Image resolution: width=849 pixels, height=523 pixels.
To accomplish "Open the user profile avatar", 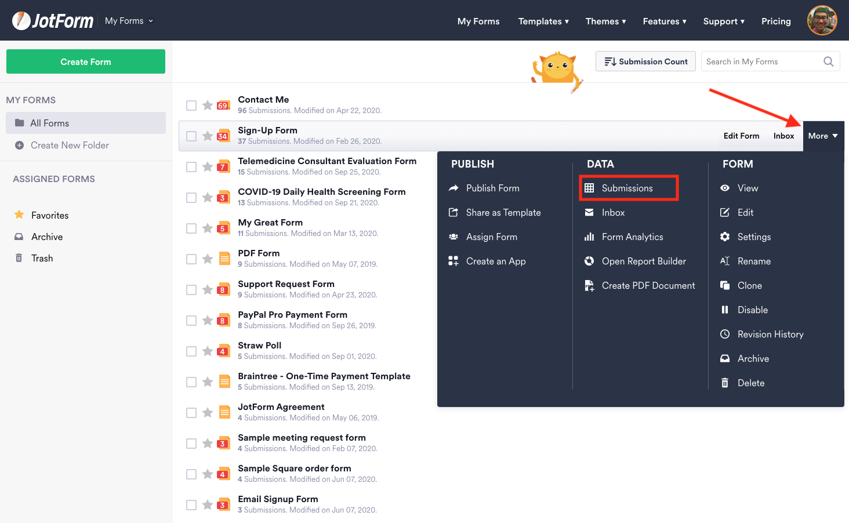I will [822, 21].
